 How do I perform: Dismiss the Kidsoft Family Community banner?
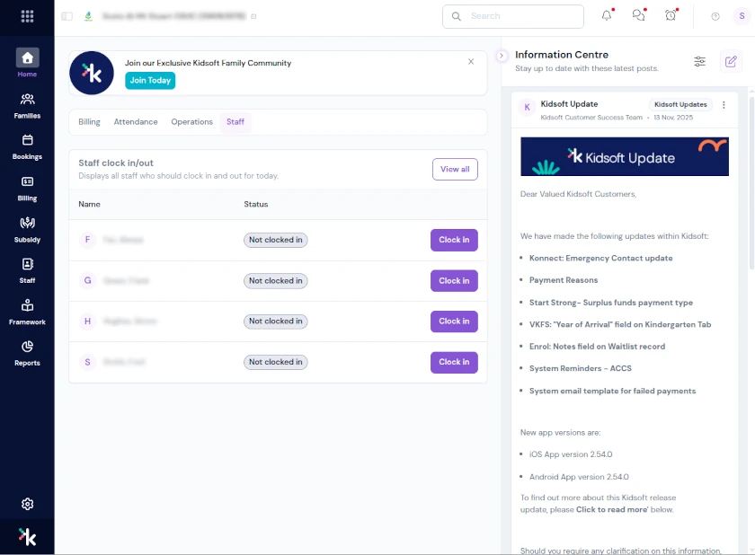pos(471,62)
